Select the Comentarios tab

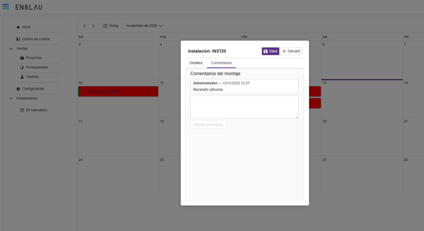(x=221, y=63)
